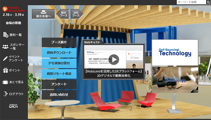Open イベントアンケート pencil icon
Image resolution: width=211 pixels, height=120 pixels.
pos(5,58)
